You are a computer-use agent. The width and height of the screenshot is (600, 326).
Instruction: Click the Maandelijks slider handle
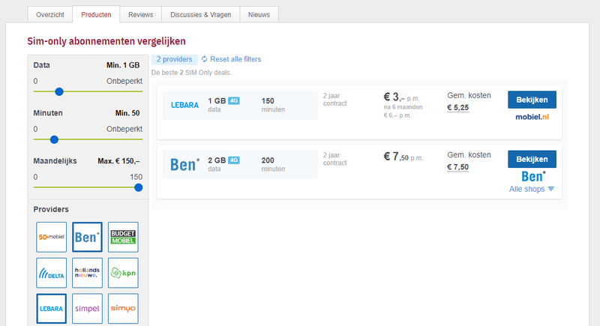click(139, 187)
